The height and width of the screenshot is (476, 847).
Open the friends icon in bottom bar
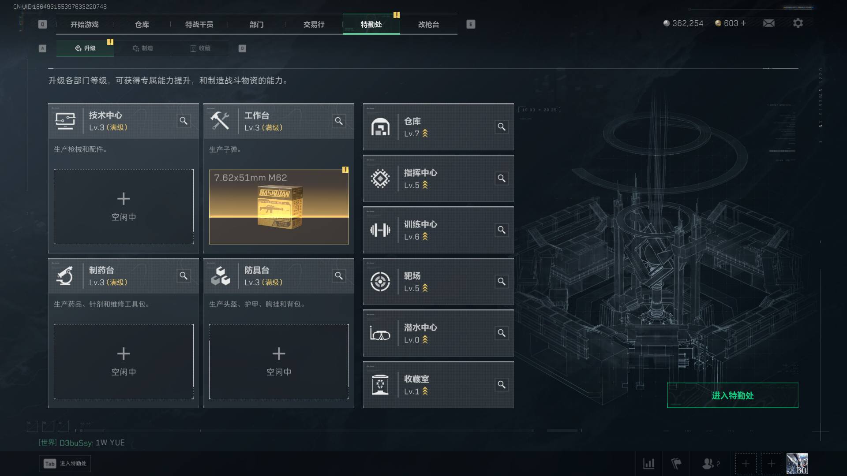[x=711, y=464]
